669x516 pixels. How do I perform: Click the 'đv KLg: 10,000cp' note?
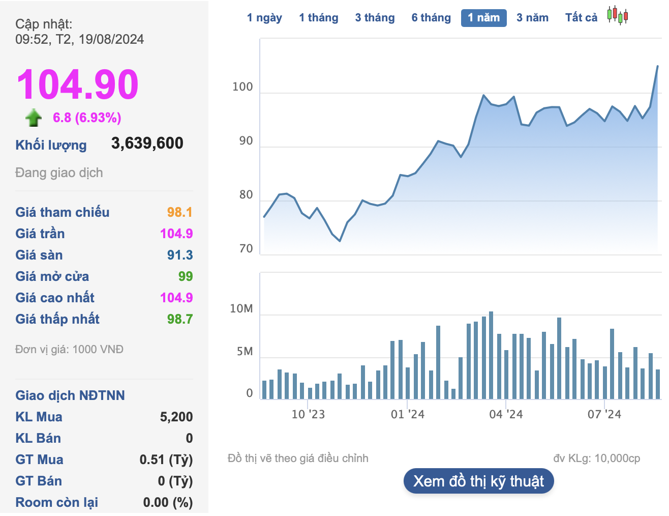pos(597,458)
